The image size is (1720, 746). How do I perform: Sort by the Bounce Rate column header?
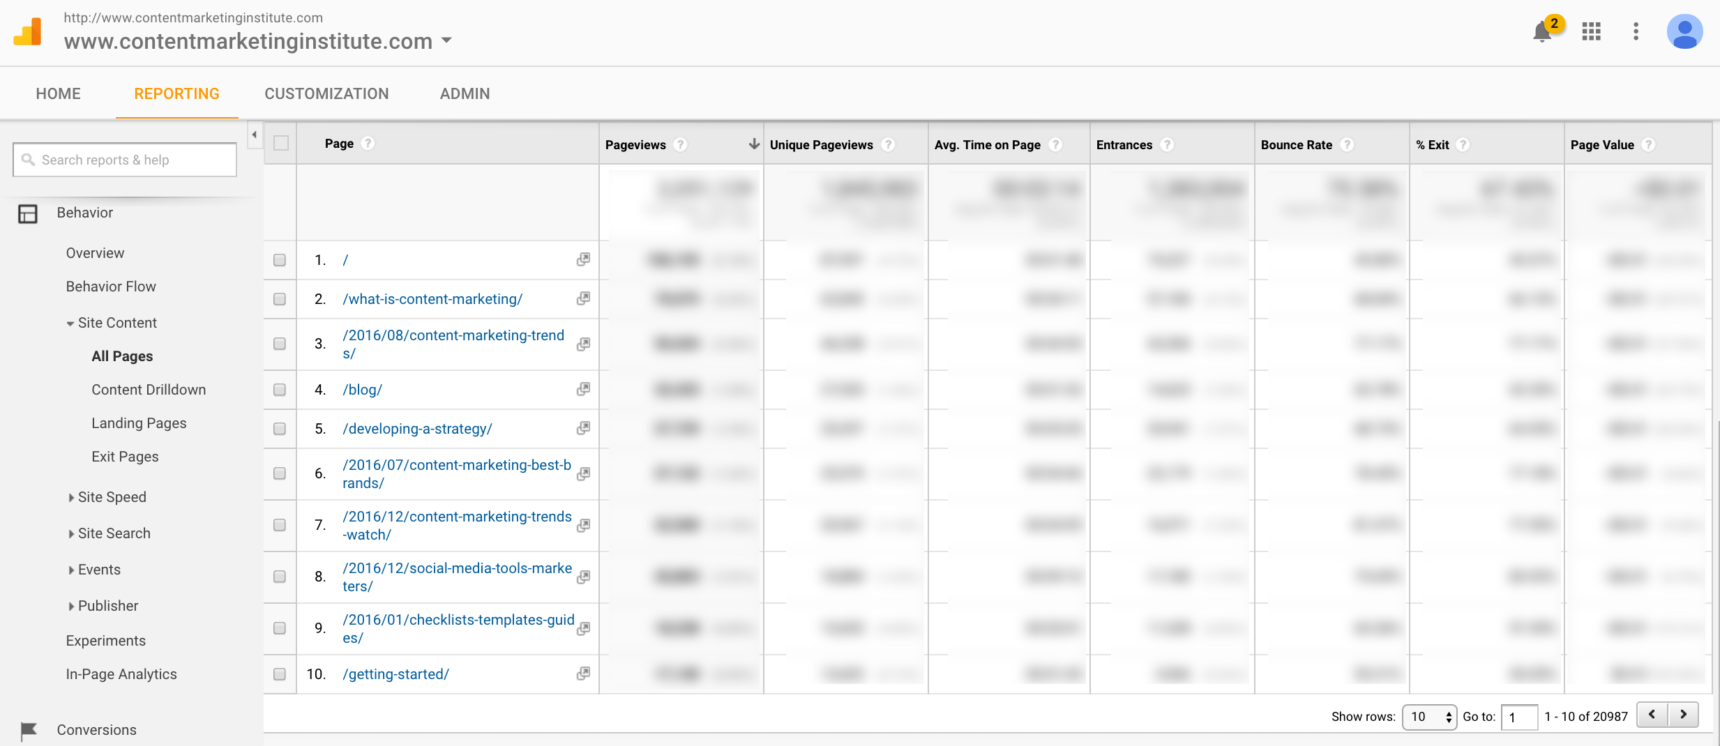click(x=1297, y=144)
